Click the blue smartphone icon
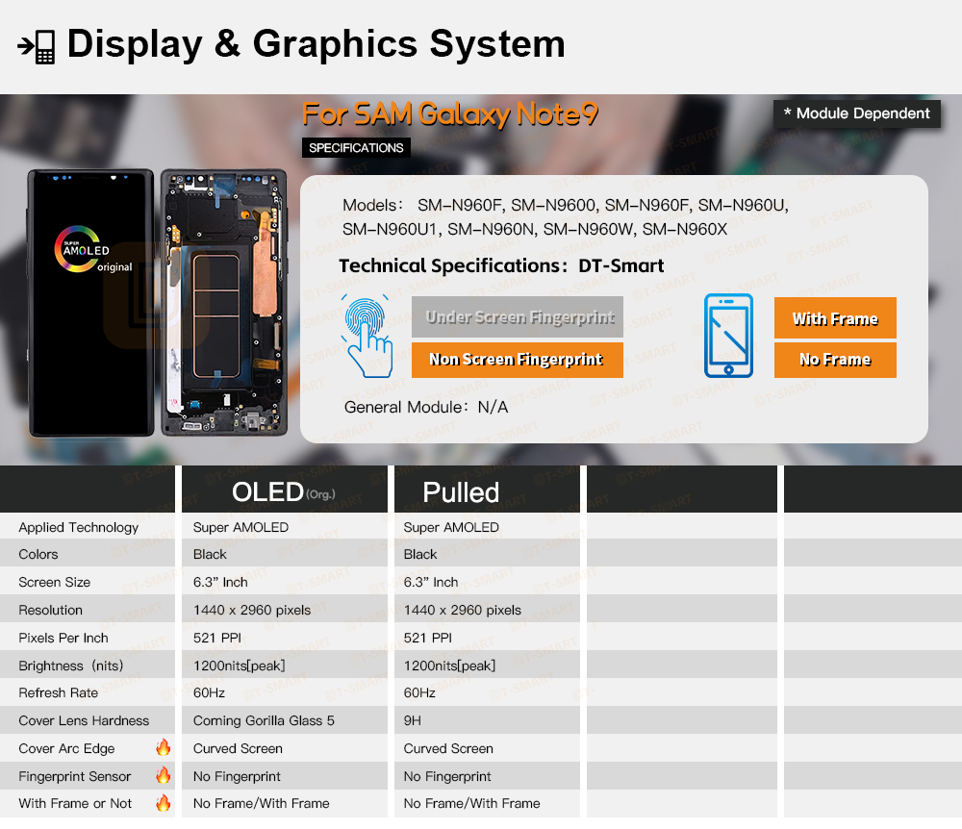 (x=728, y=337)
